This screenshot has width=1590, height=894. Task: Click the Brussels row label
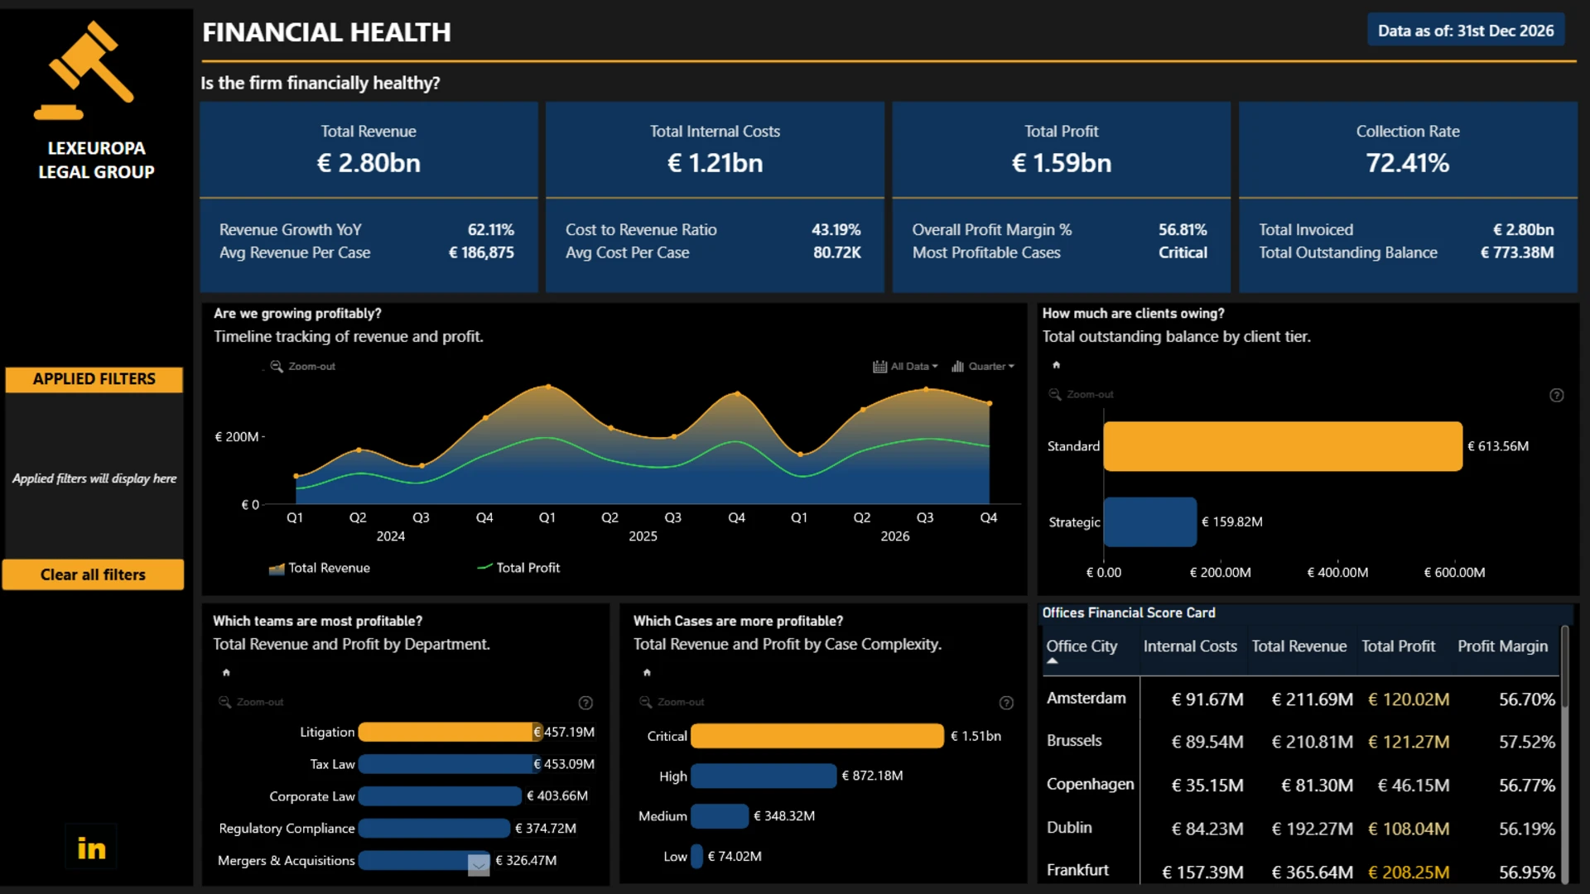click(1074, 741)
